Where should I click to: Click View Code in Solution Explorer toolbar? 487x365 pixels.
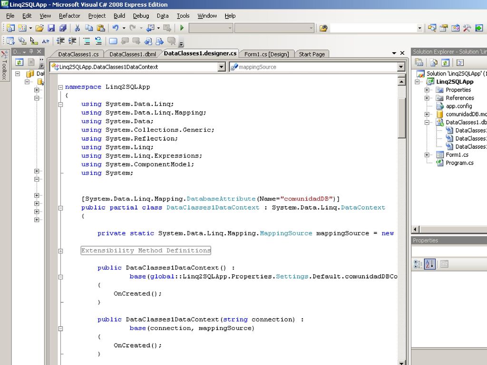460,62
